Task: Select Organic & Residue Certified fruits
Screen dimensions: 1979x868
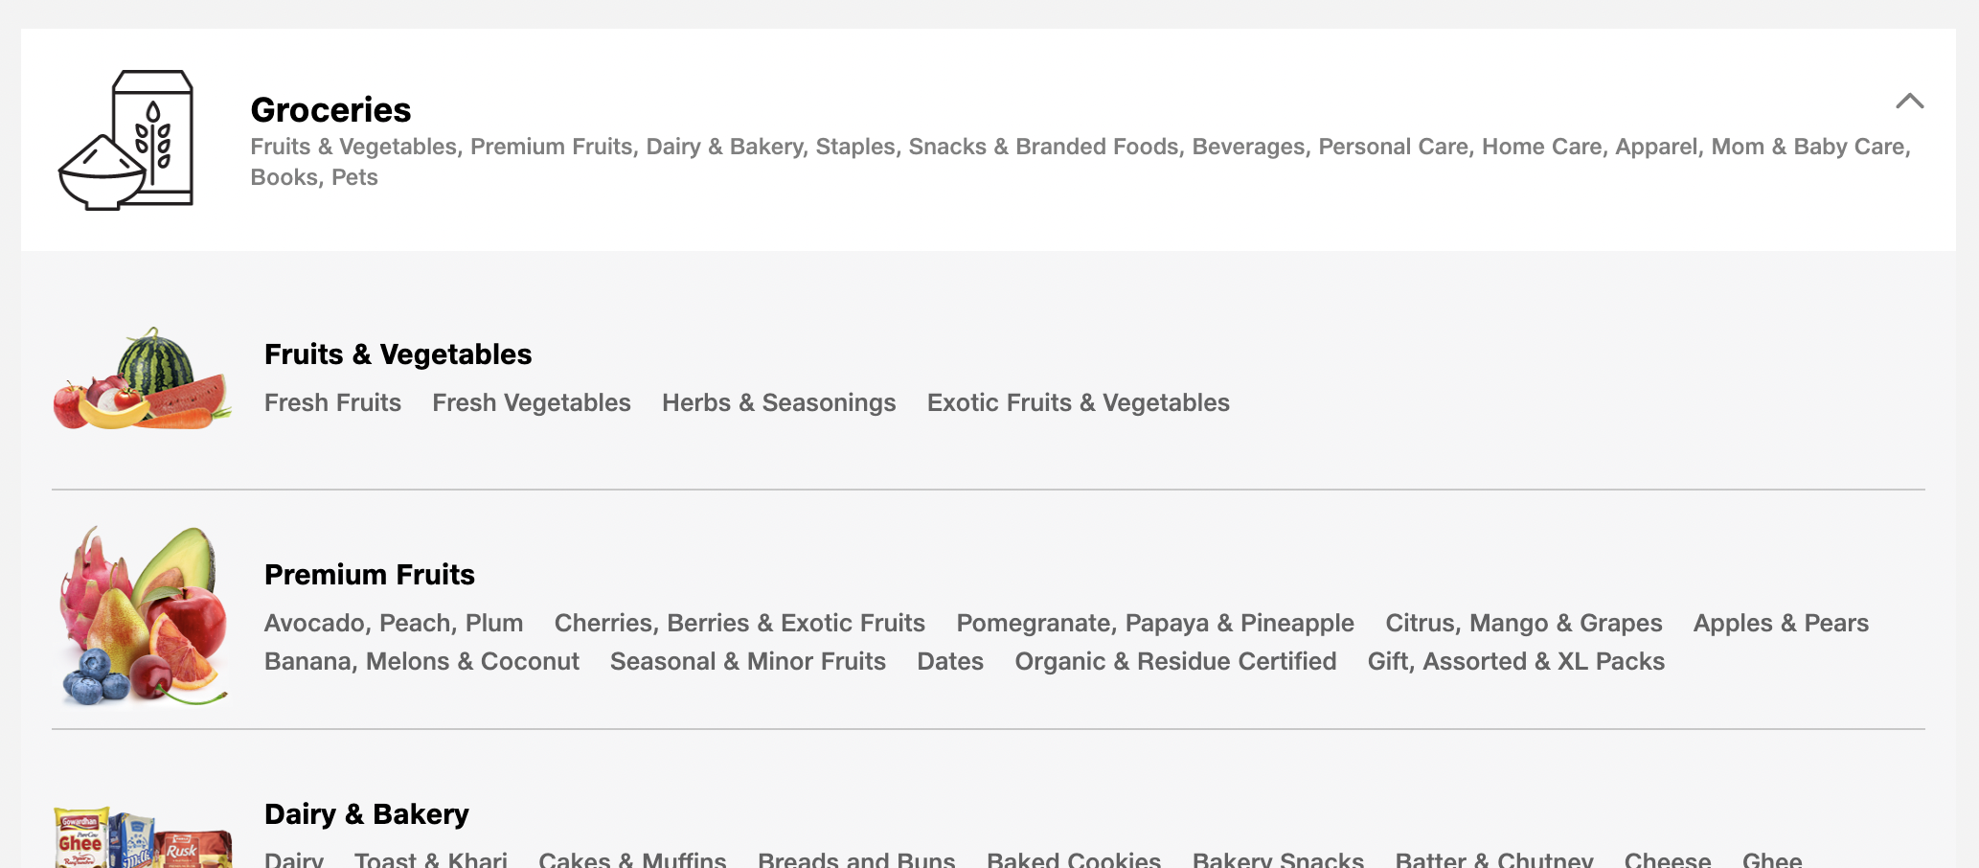Action: pyautogui.click(x=1175, y=661)
